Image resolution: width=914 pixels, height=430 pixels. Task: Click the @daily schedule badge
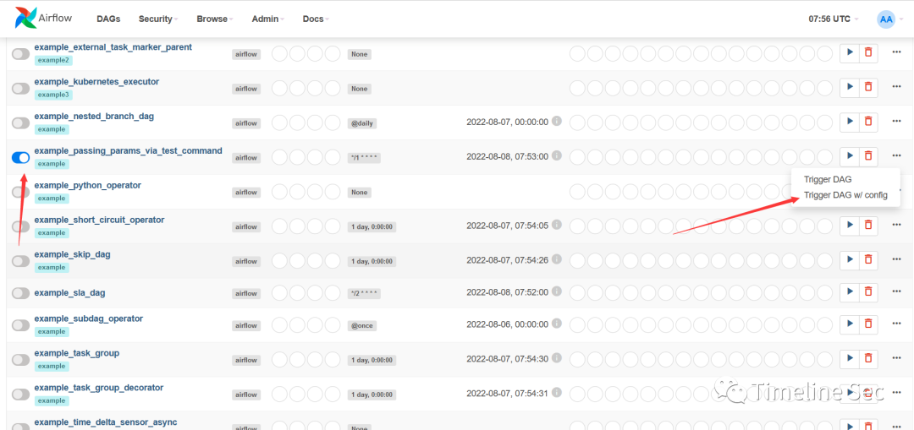click(362, 122)
